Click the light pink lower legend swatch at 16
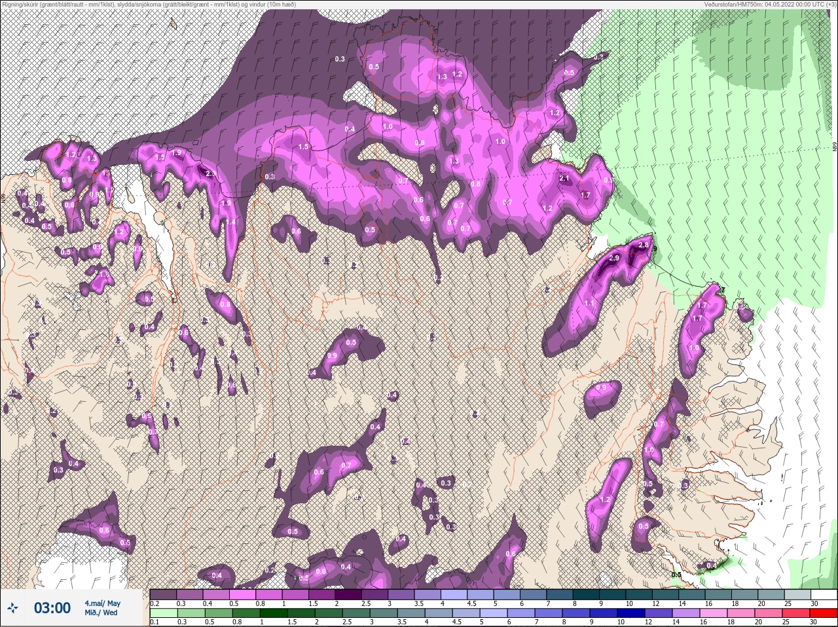This screenshot has height=627, width=838. (x=714, y=613)
